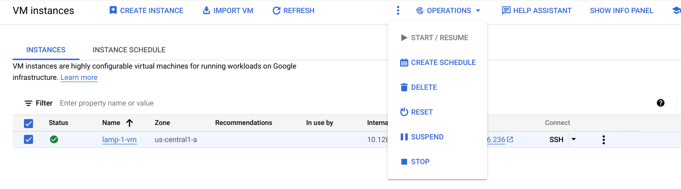Viewport: 681px width, 189px height.
Task: Choose Stop from the menu
Action: [437, 161]
